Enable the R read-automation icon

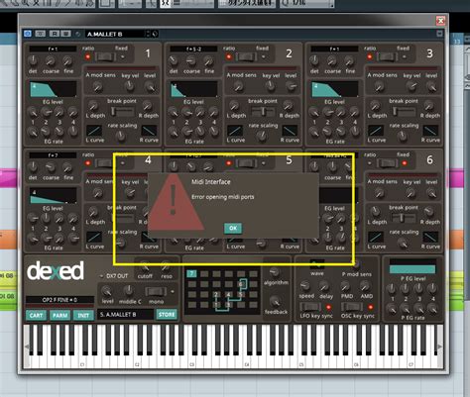tap(55, 34)
